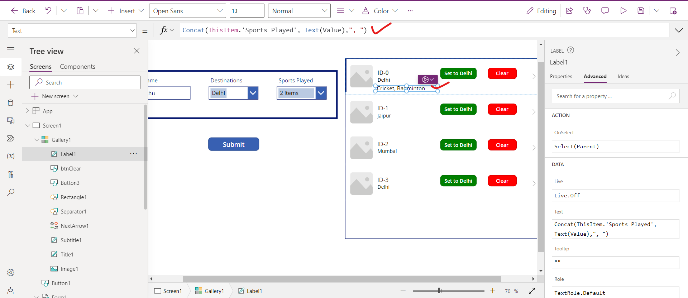Open the Comments icon
The height and width of the screenshot is (298, 688).
605,11
